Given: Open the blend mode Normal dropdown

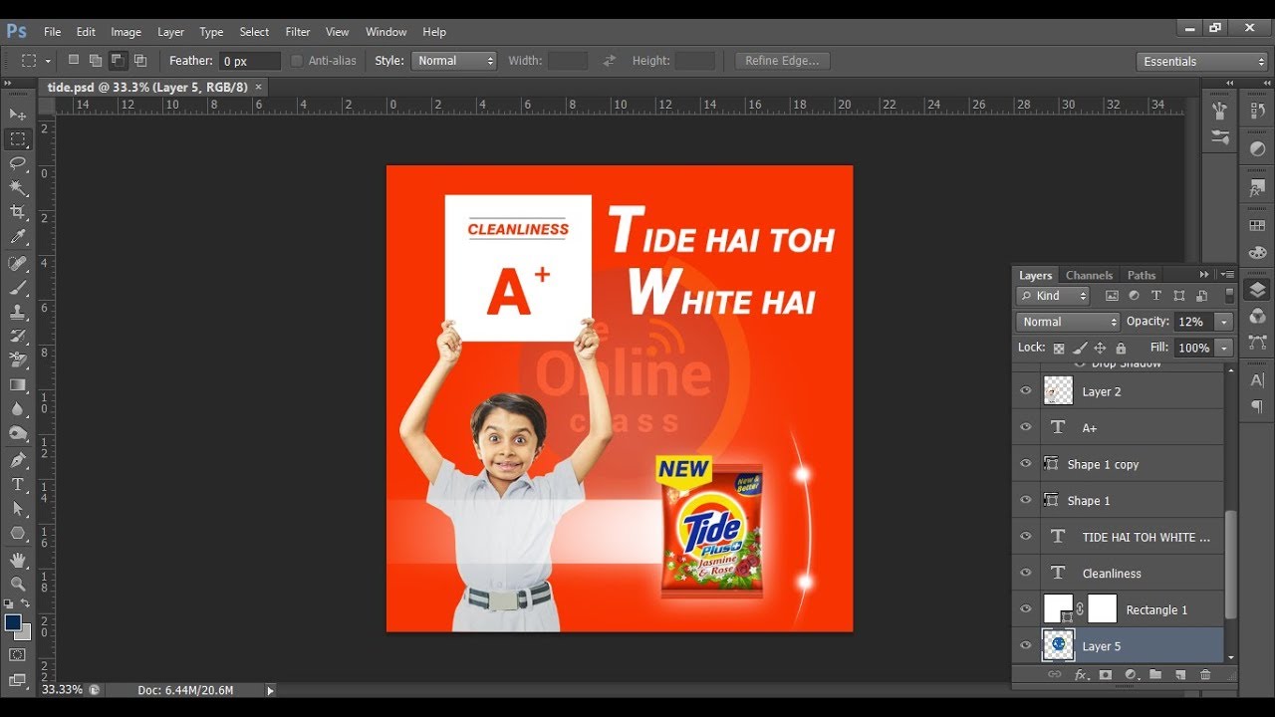Looking at the screenshot, I should pos(1069,322).
